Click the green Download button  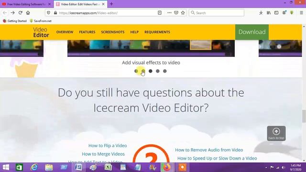click(x=252, y=32)
